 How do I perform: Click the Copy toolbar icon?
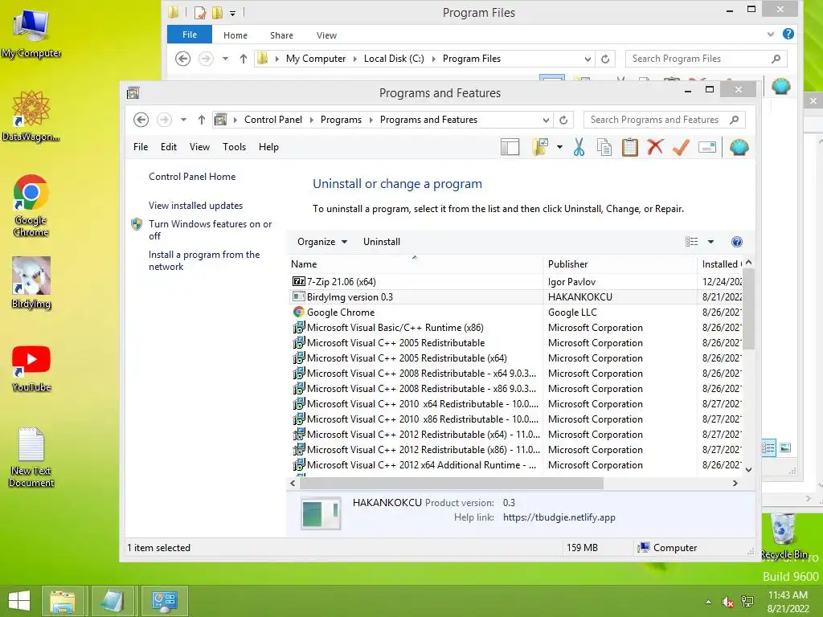pyautogui.click(x=604, y=148)
